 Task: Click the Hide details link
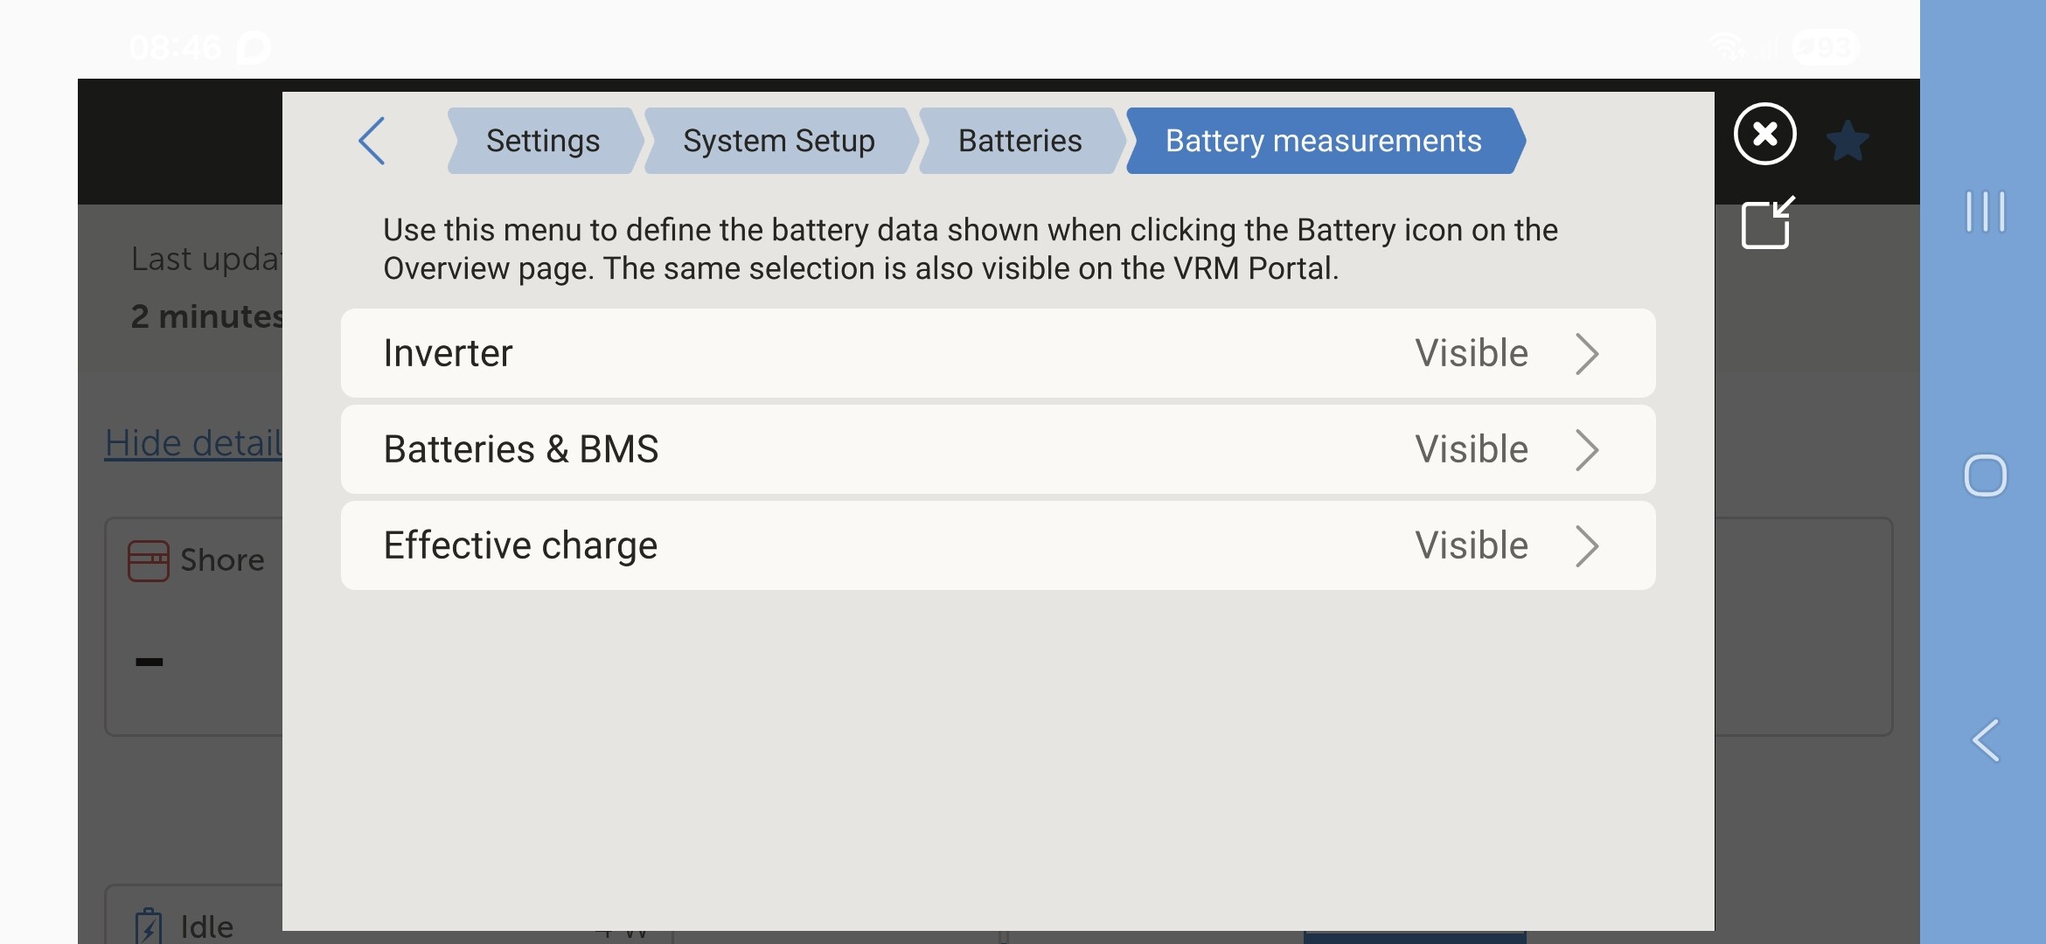(x=194, y=443)
